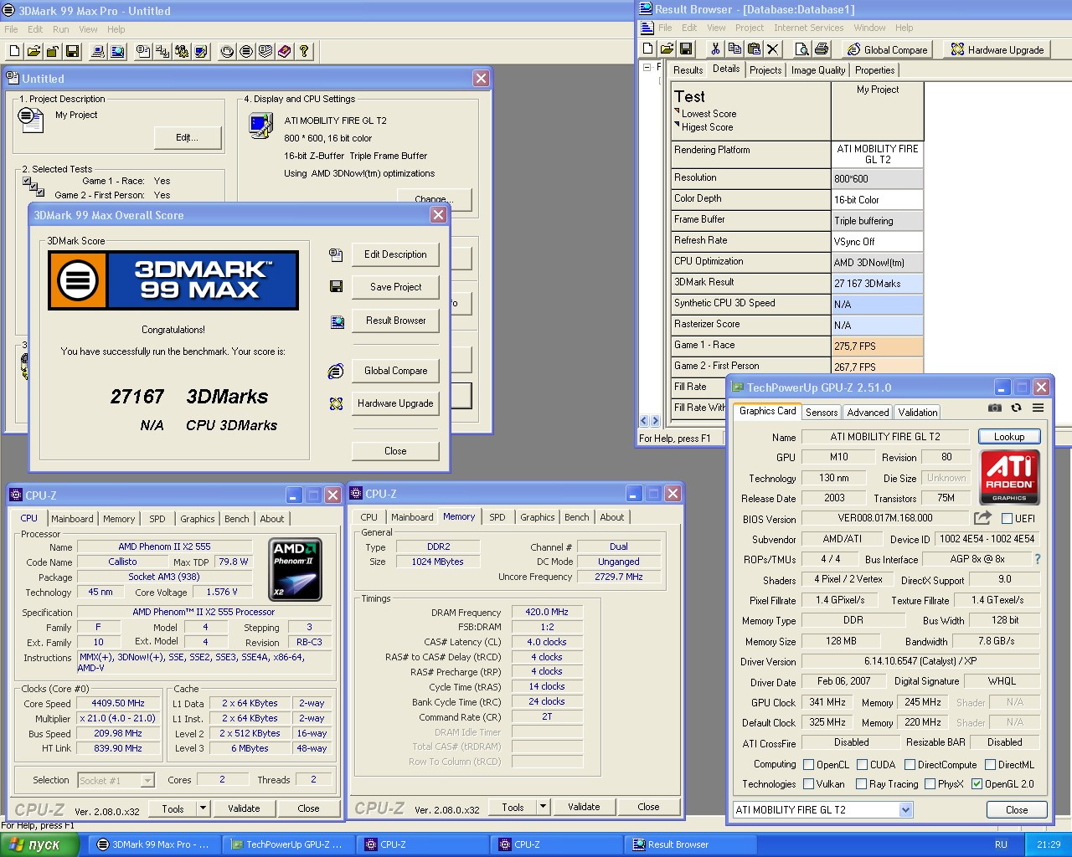Viewport: 1072px width, 857px height.
Task: Click Print Preview icon in Result Browser toolbar
Action: pos(801,49)
